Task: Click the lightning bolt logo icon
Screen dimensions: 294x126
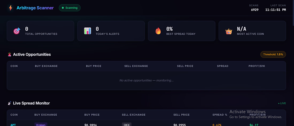Action: 10,8
